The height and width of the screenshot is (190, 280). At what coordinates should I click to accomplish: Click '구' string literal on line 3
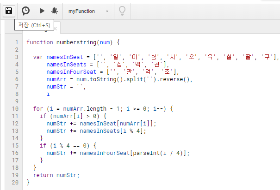(267, 57)
